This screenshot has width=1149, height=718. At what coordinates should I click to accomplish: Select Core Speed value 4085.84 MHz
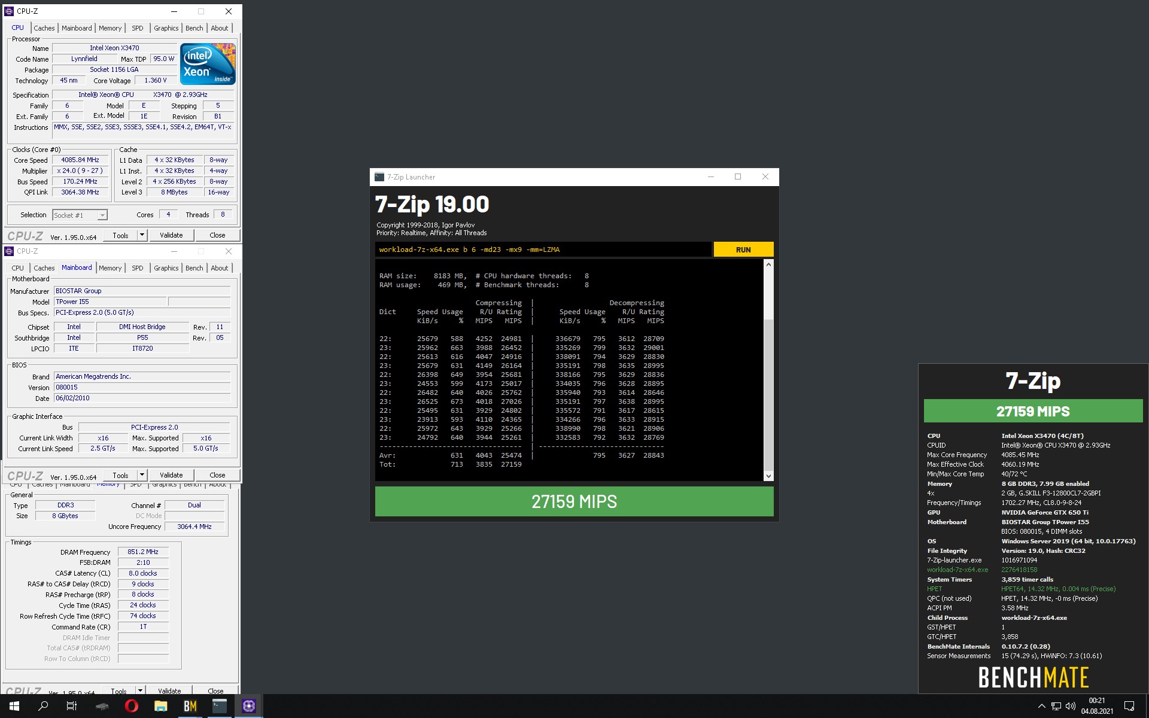[80, 160]
